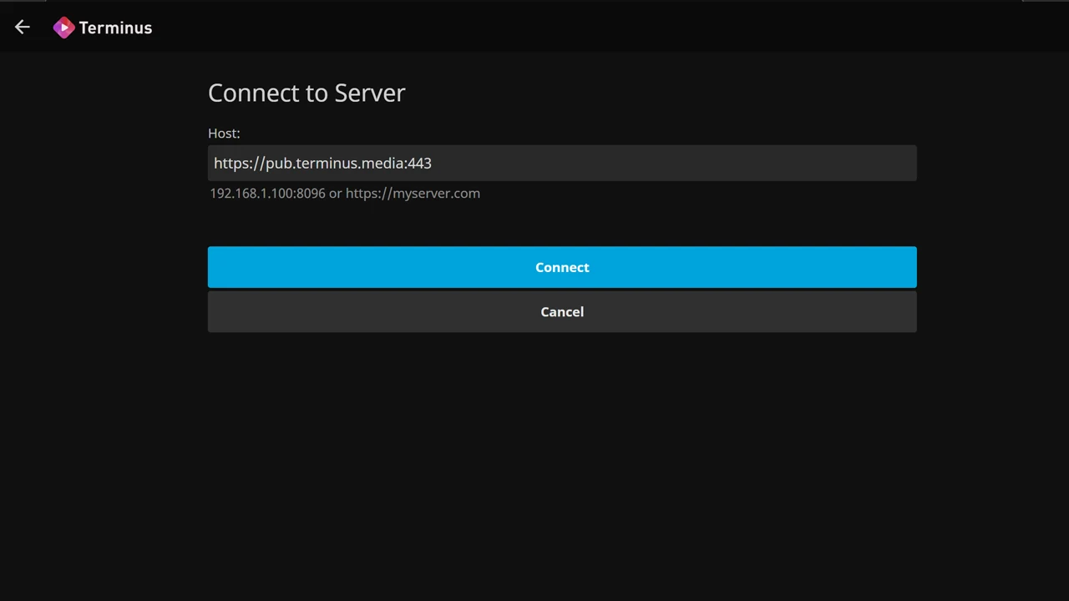Viewport: 1069px width, 601px height.
Task: Click the https://myserver.com example text
Action: coord(413,193)
